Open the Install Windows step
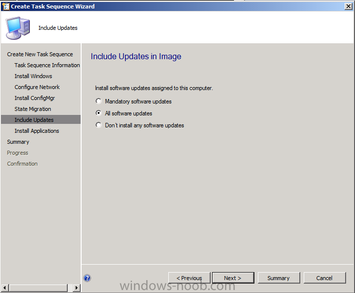 pyautogui.click(x=33, y=76)
